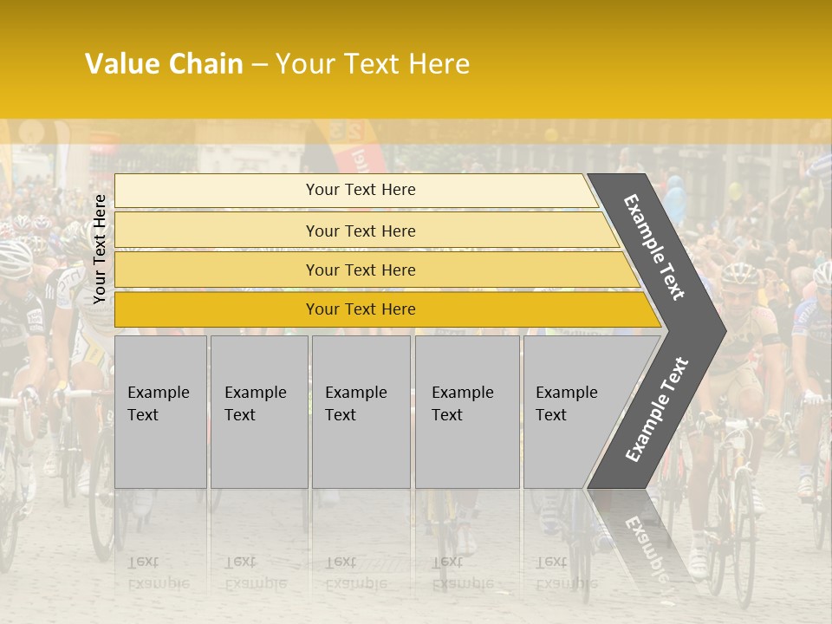The width and height of the screenshot is (832, 624).
Task: Click the "Value Chain" bold title text
Action: (x=164, y=64)
